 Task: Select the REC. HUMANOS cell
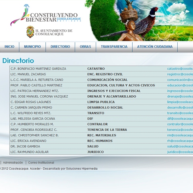[x=100, y=141]
